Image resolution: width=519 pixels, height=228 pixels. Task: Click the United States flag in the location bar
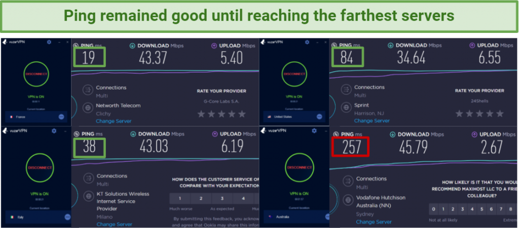pos(270,116)
